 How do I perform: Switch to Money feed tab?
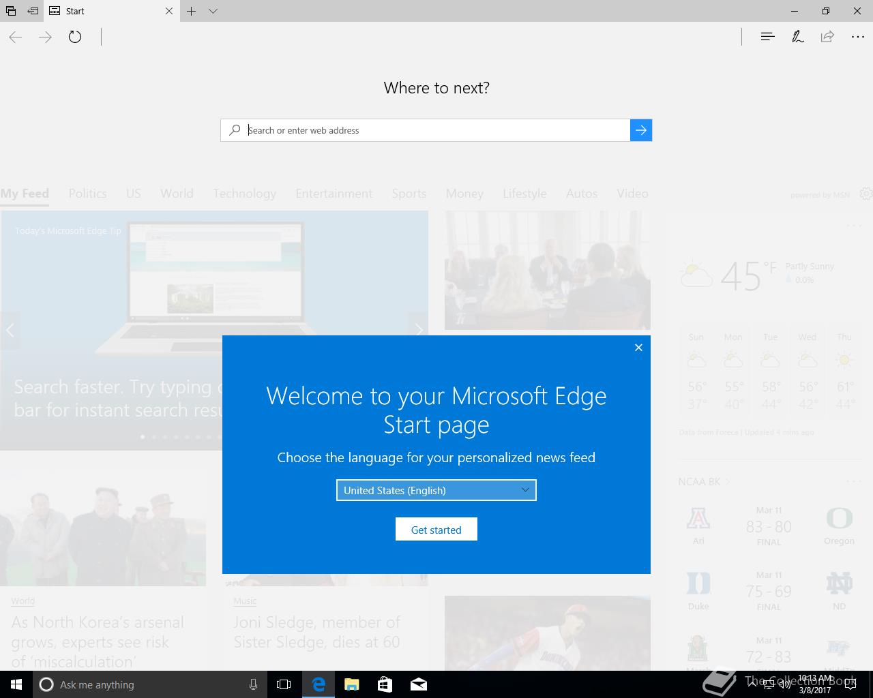pyautogui.click(x=464, y=194)
